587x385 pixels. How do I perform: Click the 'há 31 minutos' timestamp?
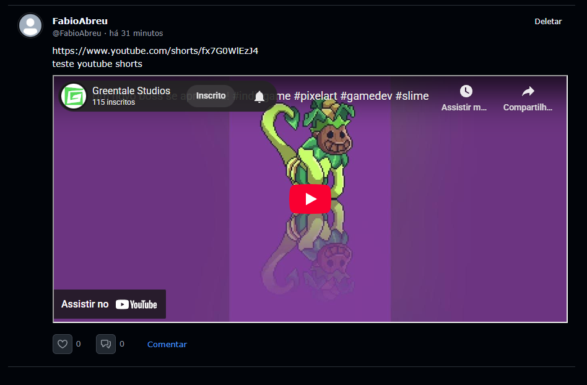(x=136, y=33)
